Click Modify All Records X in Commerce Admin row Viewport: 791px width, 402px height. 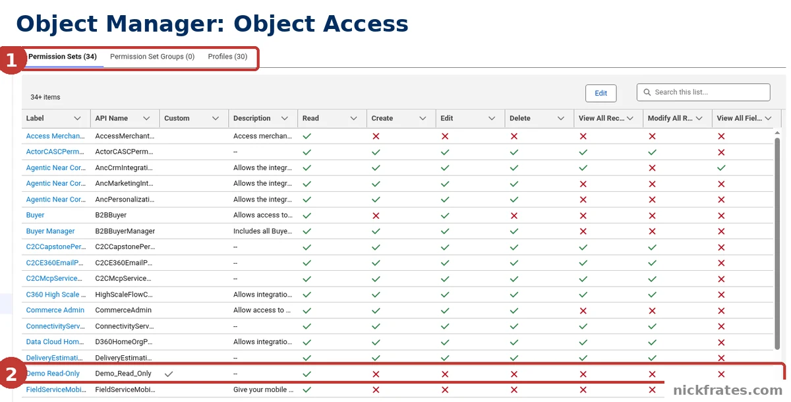(x=652, y=310)
